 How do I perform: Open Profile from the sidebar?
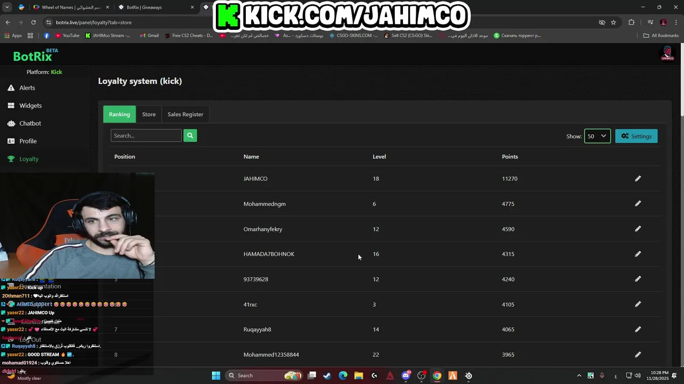[22, 141]
